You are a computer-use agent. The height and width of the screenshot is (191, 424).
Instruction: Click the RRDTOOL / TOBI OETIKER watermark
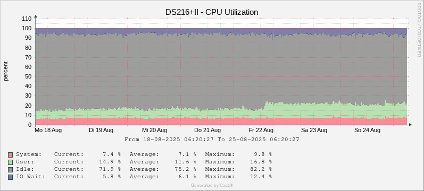pyautogui.click(x=419, y=29)
